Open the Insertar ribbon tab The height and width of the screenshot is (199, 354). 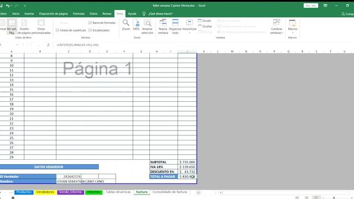29,14
